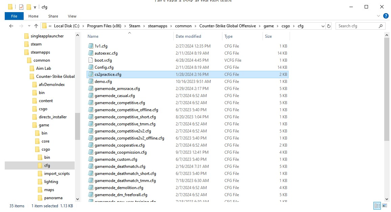Click the folder icon in address bar
The height and width of the screenshot is (212, 391).
point(44,26)
